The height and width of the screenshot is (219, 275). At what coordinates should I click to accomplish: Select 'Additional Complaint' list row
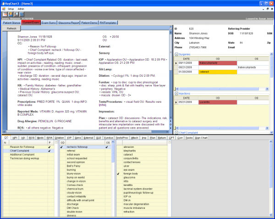click(x=28, y=155)
